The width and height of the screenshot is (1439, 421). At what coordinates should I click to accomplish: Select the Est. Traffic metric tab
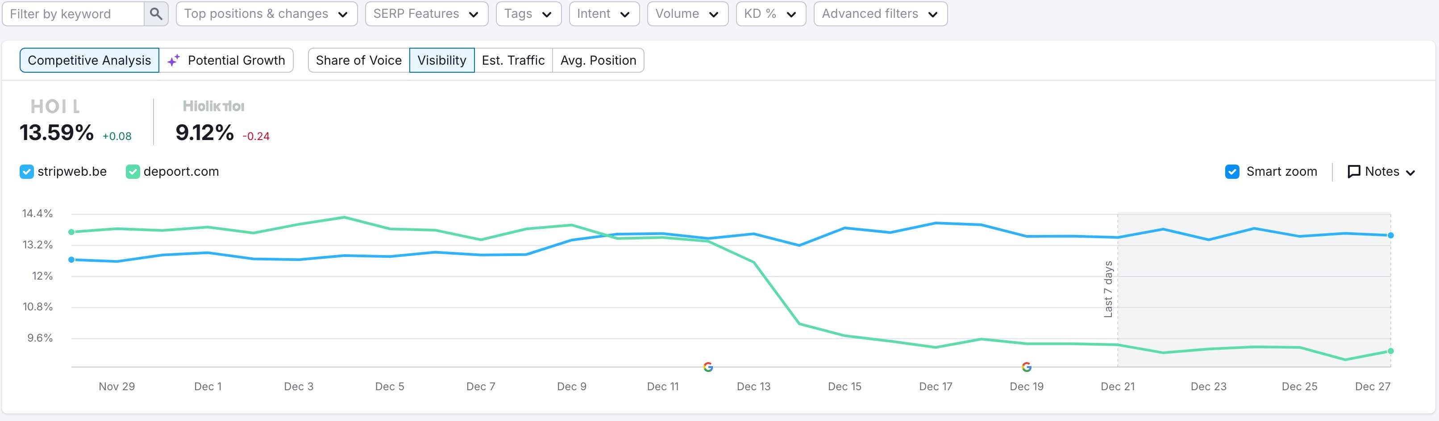point(513,60)
